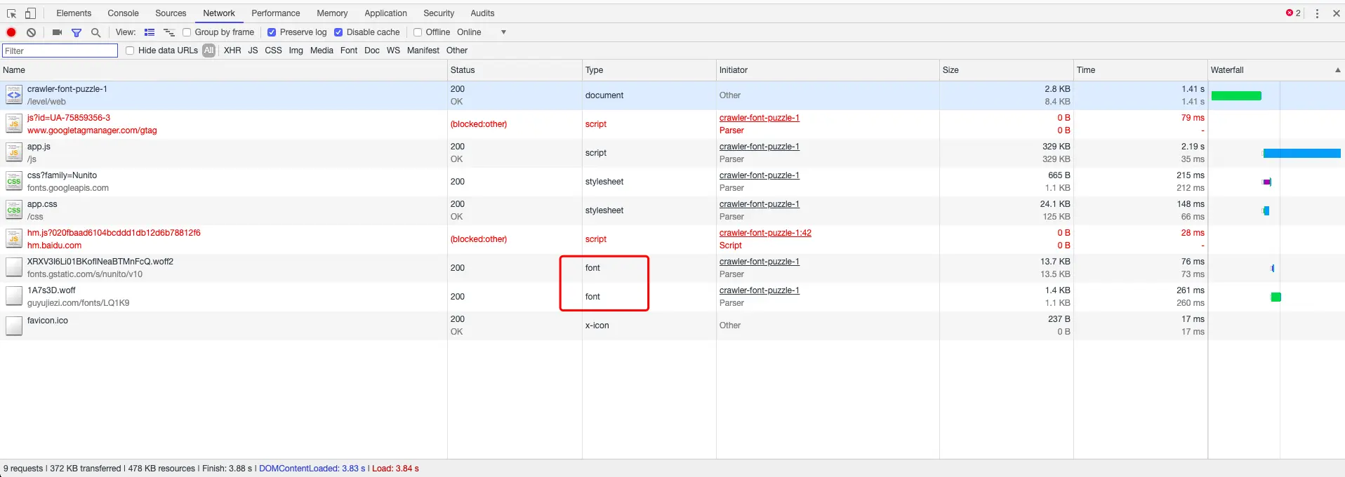
Task: Filter requests by JS type
Action: click(253, 51)
